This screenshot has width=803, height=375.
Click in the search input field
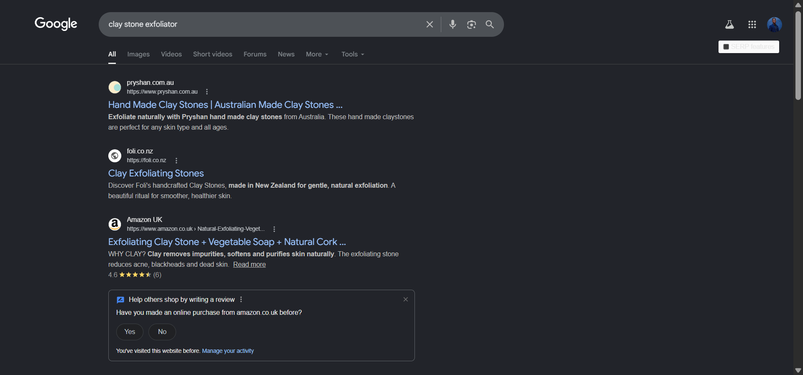coord(263,24)
